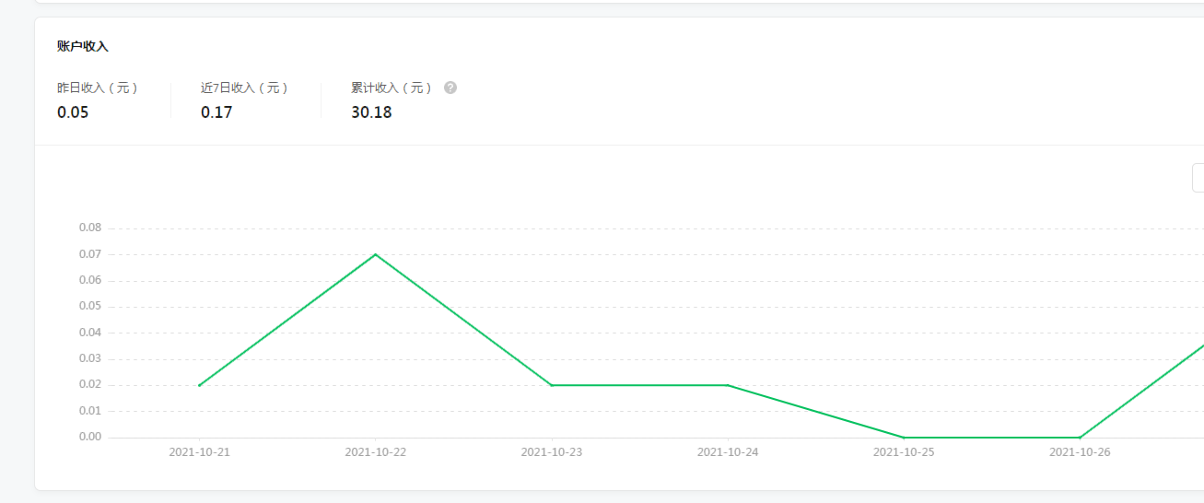This screenshot has width=1204, height=503.
Task: Click the zero-value point at 2021-10-26
Action: (1080, 437)
